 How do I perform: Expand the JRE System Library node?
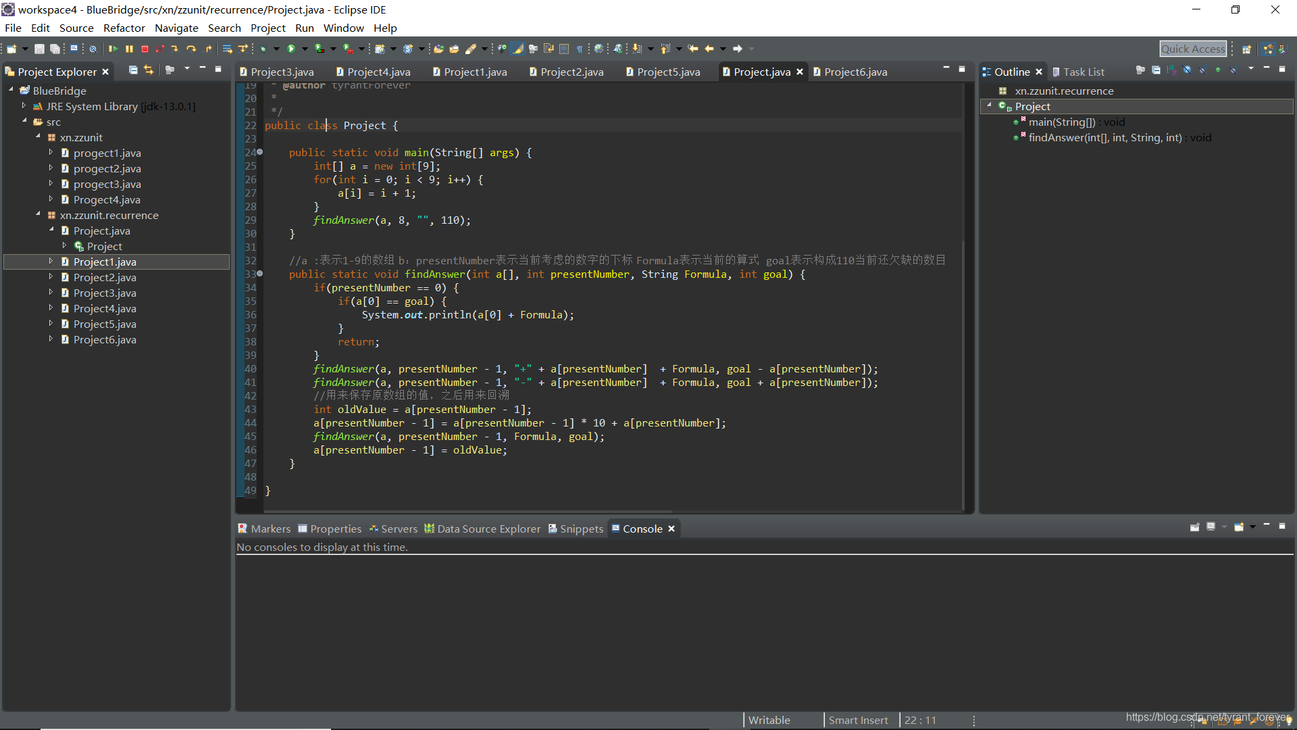(24, 106)
